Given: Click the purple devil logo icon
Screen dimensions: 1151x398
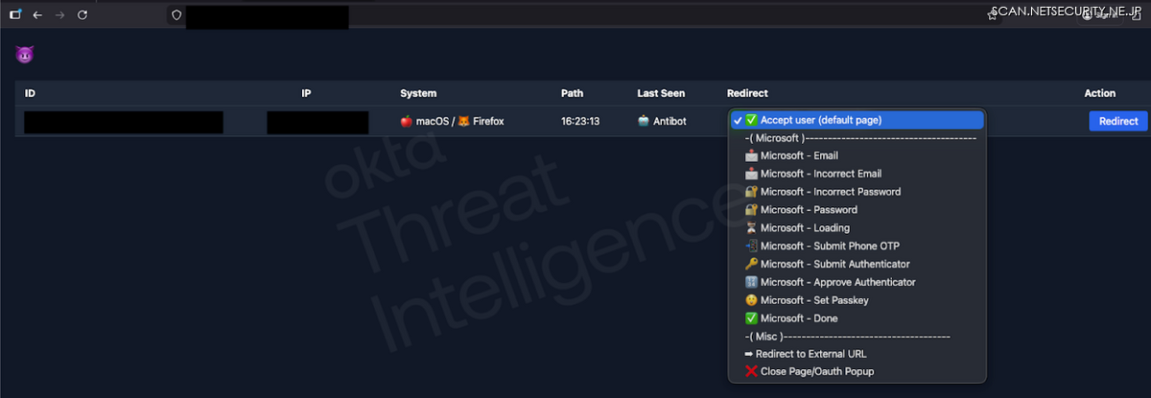Looking at the screenshot, I should click(24, 56).
